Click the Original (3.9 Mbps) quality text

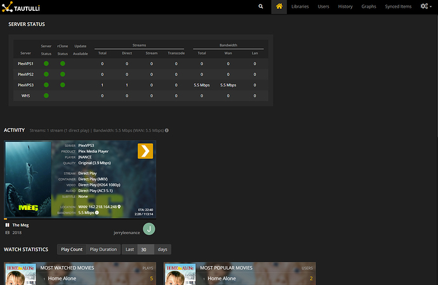[x=95, y=163]
